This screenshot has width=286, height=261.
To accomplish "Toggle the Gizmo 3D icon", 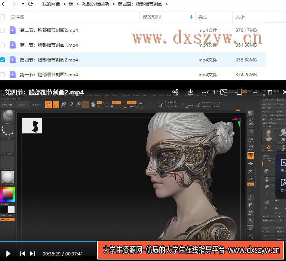I will coord(86,105).
